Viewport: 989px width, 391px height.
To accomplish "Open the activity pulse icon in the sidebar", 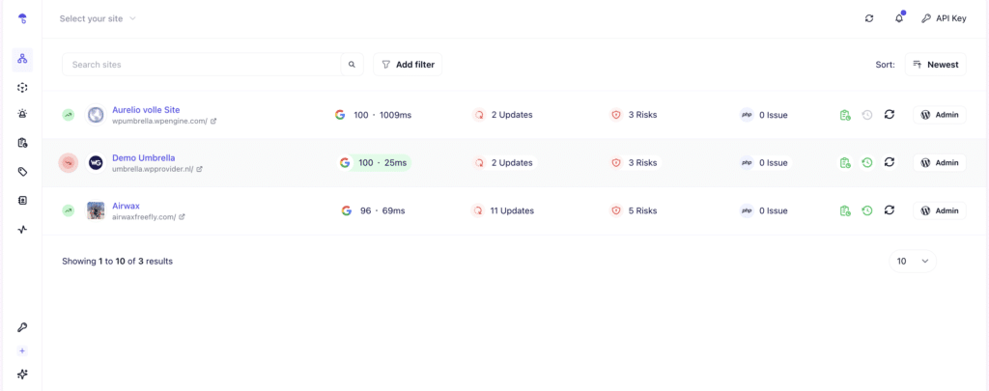I will 22,230.
